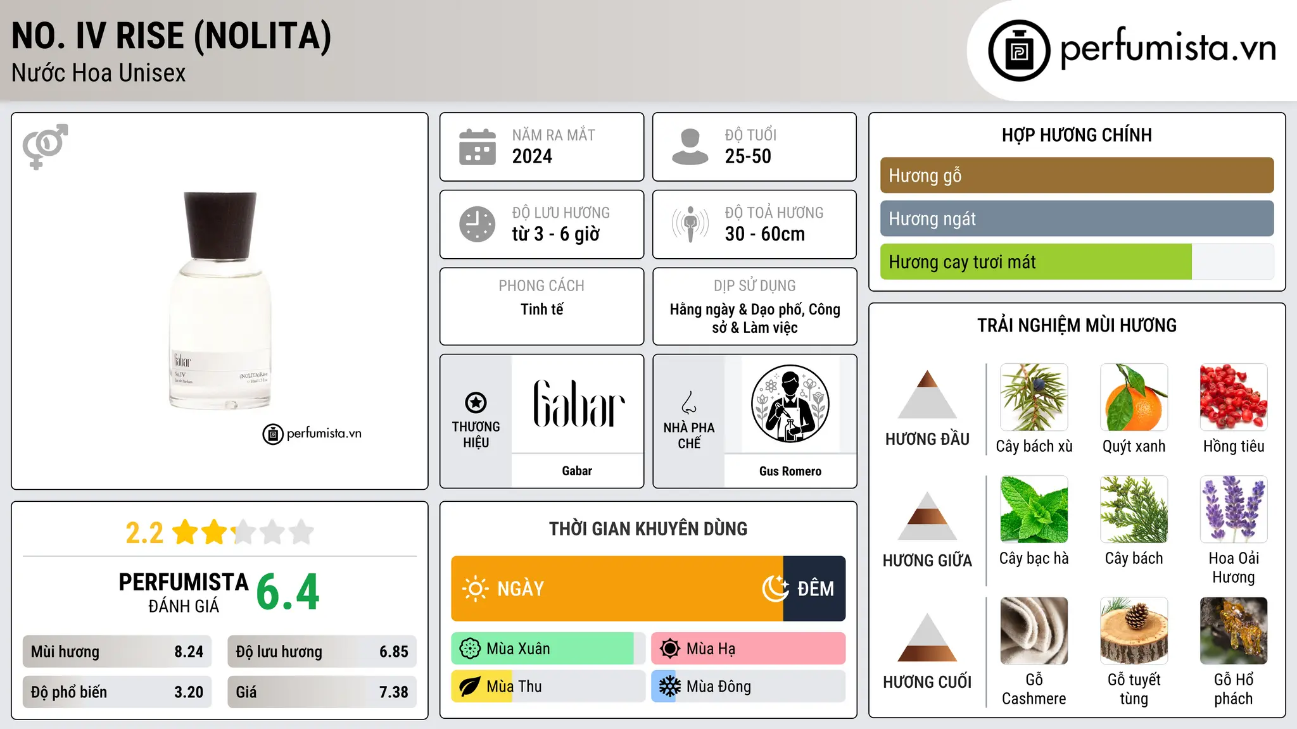Screen dimensions: 1297x729
Task: Click the launch year value 2024
Action: coord(532,156)
